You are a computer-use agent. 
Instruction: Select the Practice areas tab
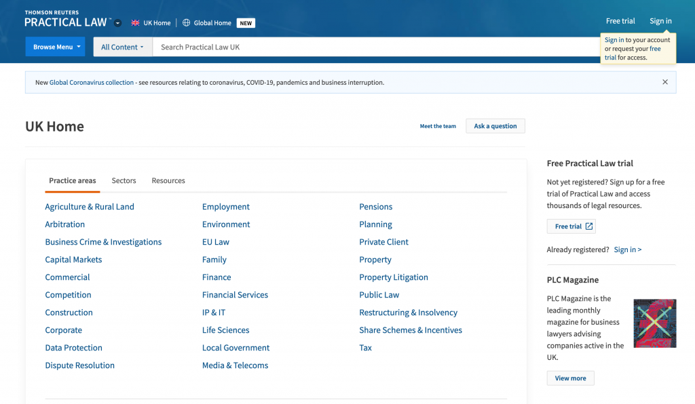click(x=73, y=181)
